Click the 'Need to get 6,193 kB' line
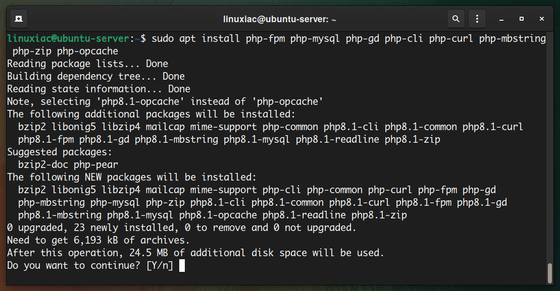560x291 pixels. tap(98, 241)
